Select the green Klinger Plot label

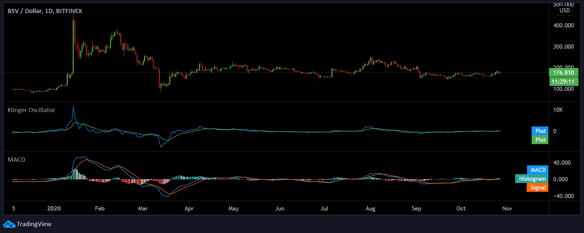coord(540,140)
